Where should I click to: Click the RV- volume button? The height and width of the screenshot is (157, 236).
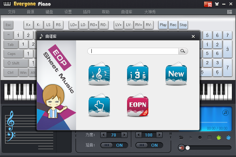pos(149,25)
